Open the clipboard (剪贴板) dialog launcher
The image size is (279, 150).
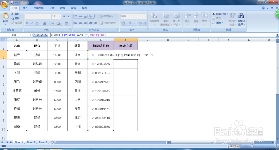[x=21, y=29]
